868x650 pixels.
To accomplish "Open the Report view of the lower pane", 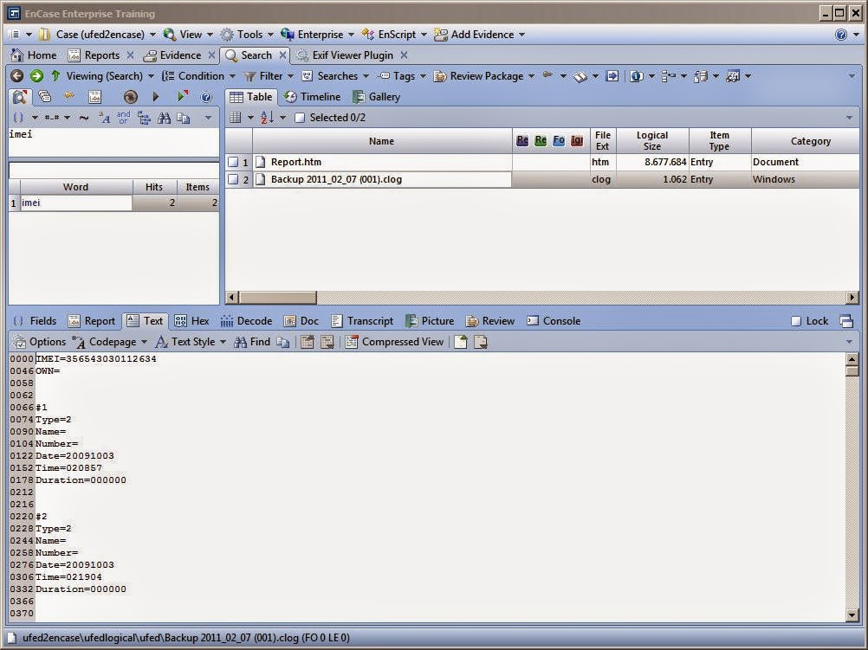I will tap(92, 320).
